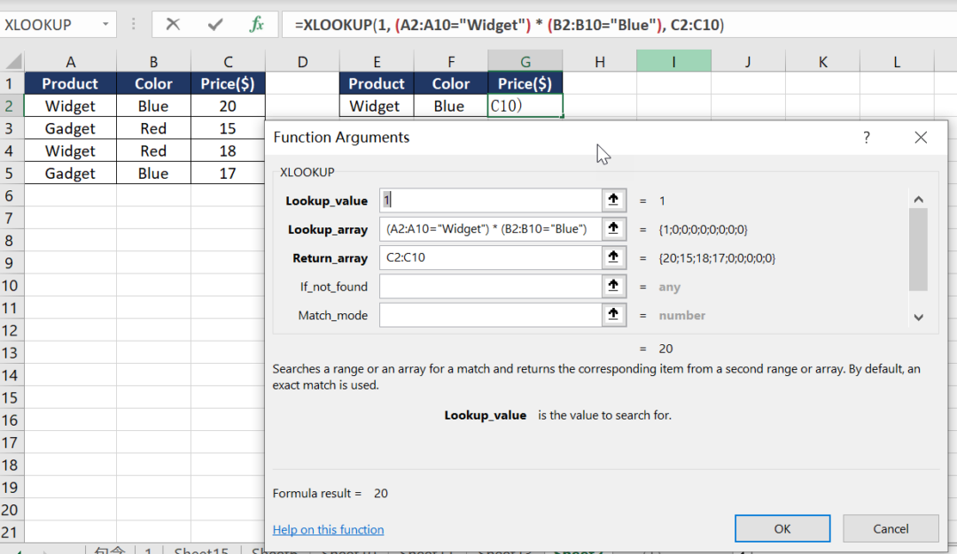
Task: Click into the If_not_found input field
Action: (x=490, y=287)
